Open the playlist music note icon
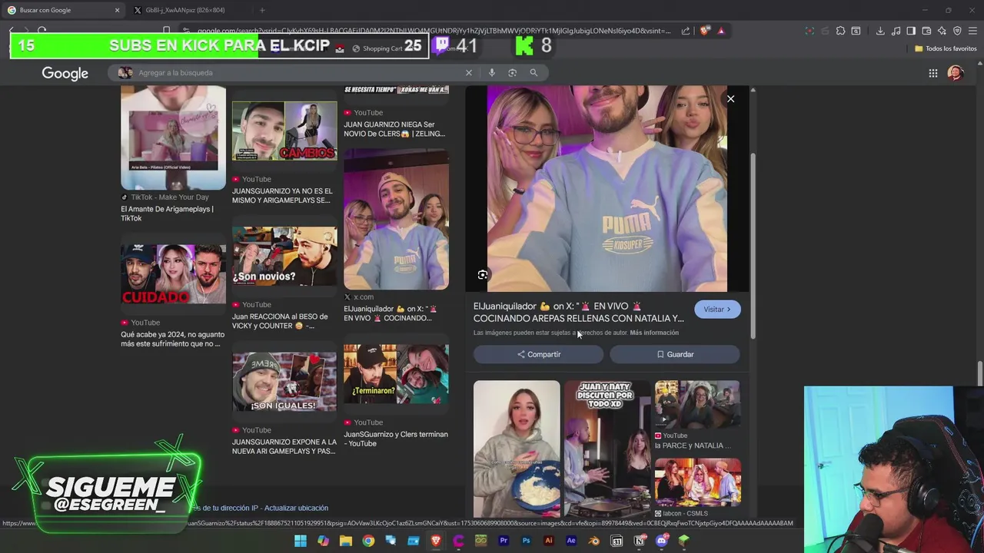984x553 pixels. coord(896,31)
